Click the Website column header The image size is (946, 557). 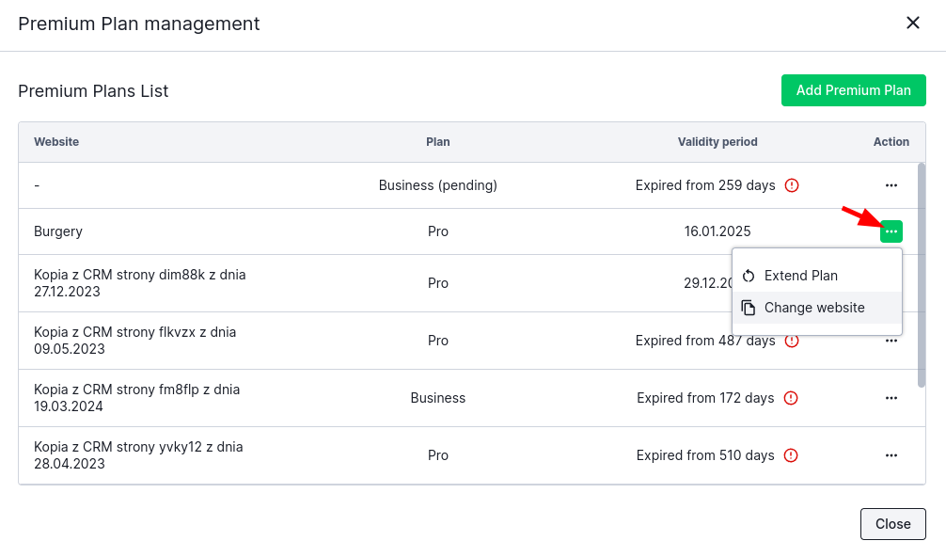coord(56,142)
